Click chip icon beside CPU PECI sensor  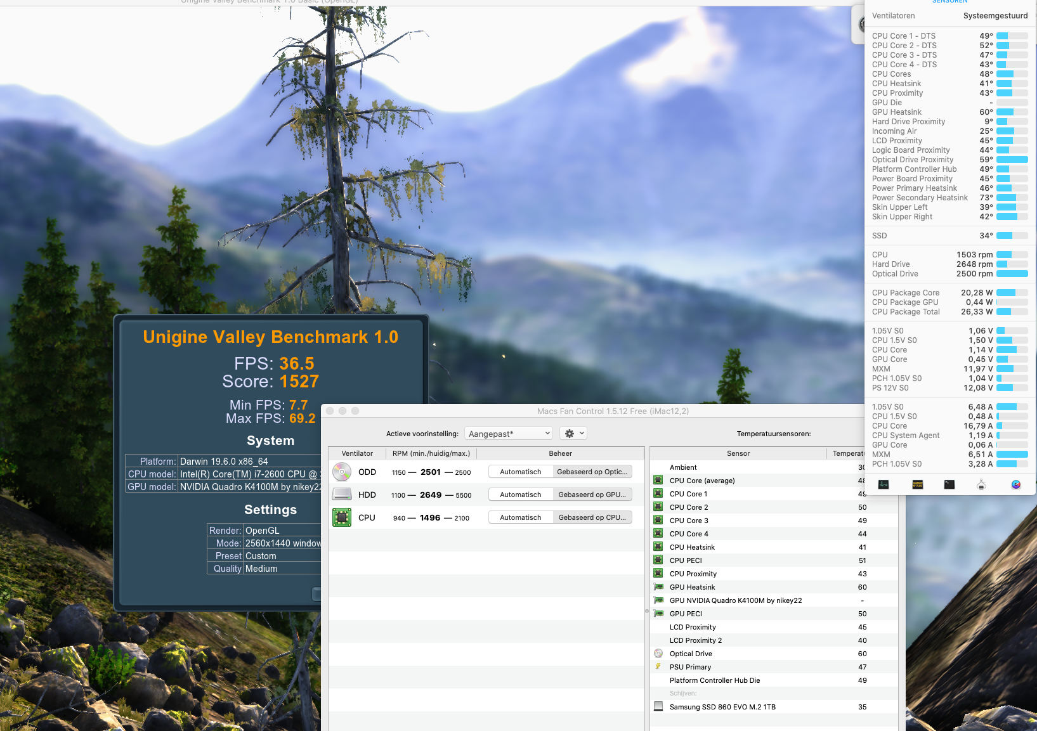(x=658, y=560)
